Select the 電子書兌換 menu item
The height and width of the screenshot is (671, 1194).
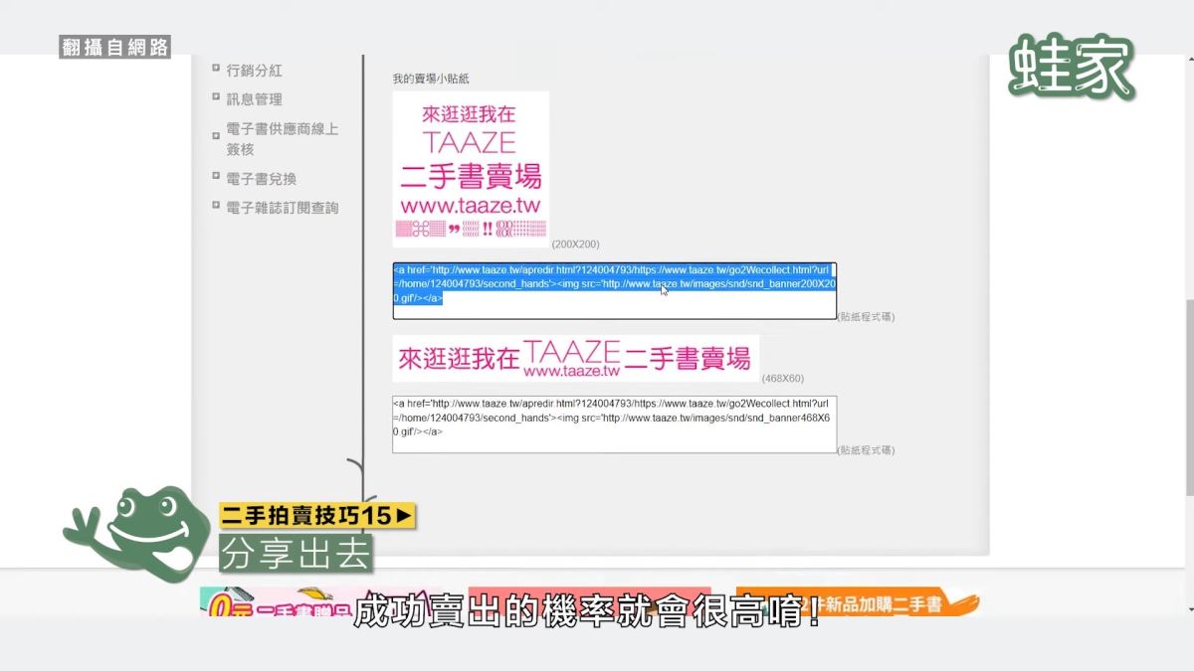(x=261, y=179)
